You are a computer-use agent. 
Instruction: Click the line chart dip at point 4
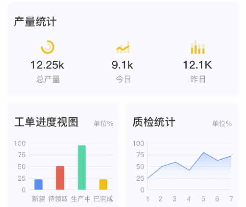click(190, 170)
